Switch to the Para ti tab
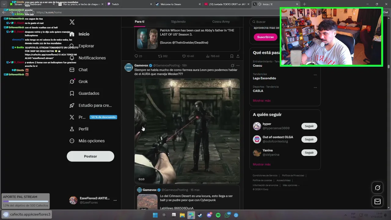 (140, 22)
